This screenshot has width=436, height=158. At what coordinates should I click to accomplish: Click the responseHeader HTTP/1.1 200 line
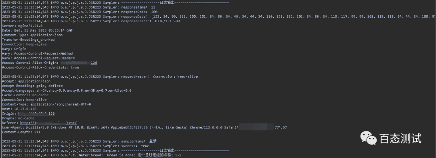(91, 21)
